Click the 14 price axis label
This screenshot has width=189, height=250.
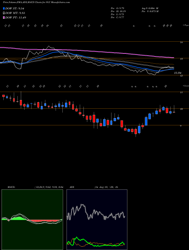[181, 42]
